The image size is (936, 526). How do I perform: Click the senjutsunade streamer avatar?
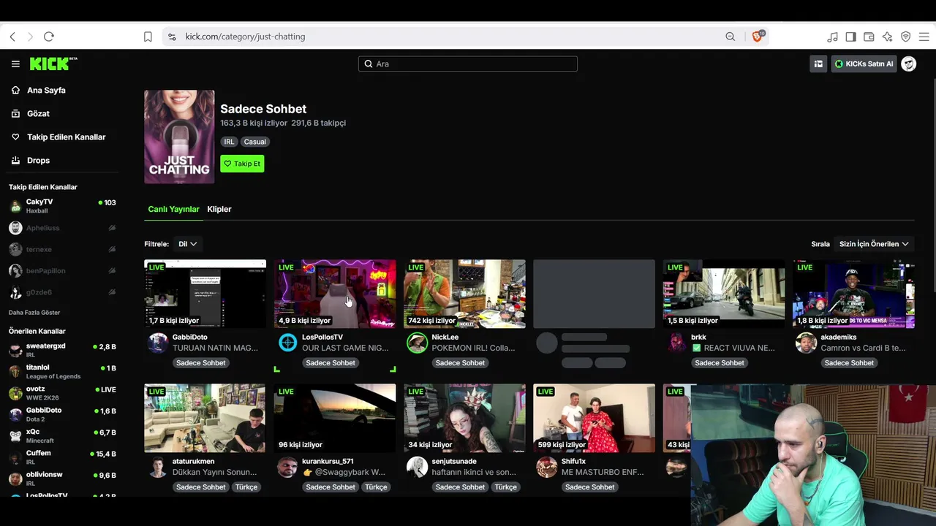pyautogui.click(x=417, y=467)
